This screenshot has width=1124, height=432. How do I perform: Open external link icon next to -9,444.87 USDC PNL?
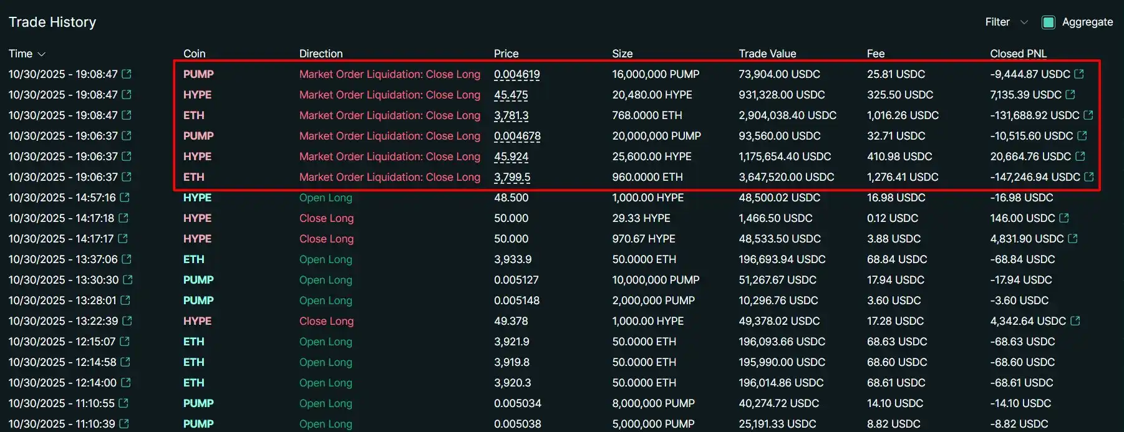[x=1079, y=74]
